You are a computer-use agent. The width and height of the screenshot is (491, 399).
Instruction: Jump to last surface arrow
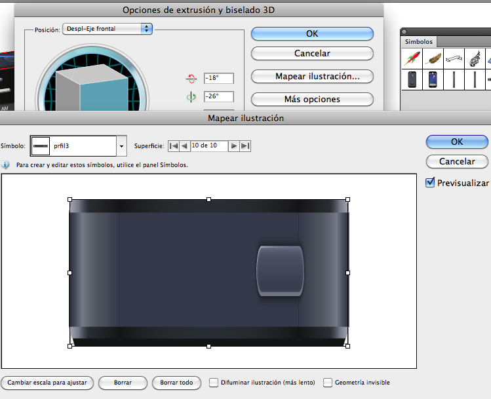(x=245, y=146)
